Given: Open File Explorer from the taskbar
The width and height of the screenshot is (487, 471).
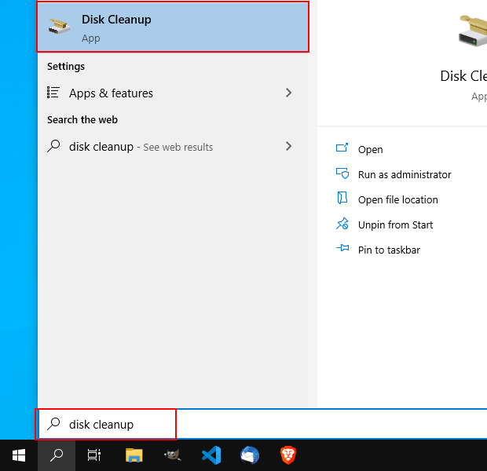Looking at the screenshot, I should point(134,455).
